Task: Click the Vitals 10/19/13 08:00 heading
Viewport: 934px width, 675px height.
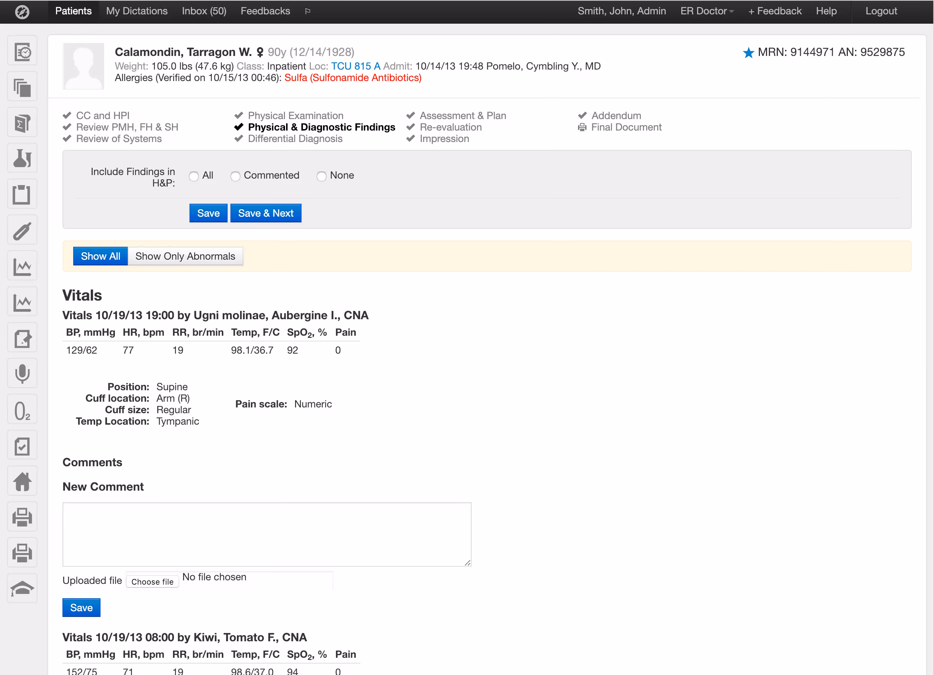Action: (x=185, y=638)
